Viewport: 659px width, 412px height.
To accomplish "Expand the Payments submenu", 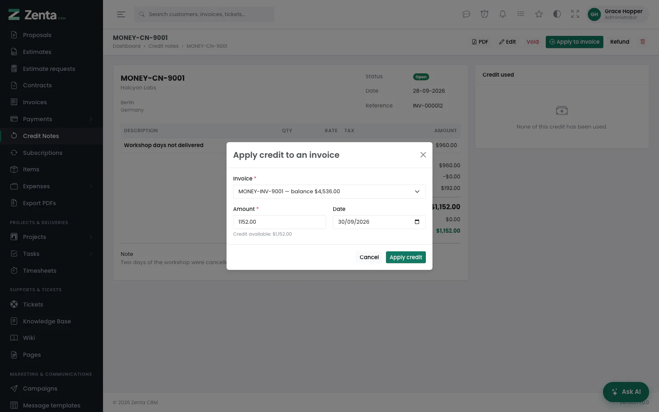I will pos(51,119).
